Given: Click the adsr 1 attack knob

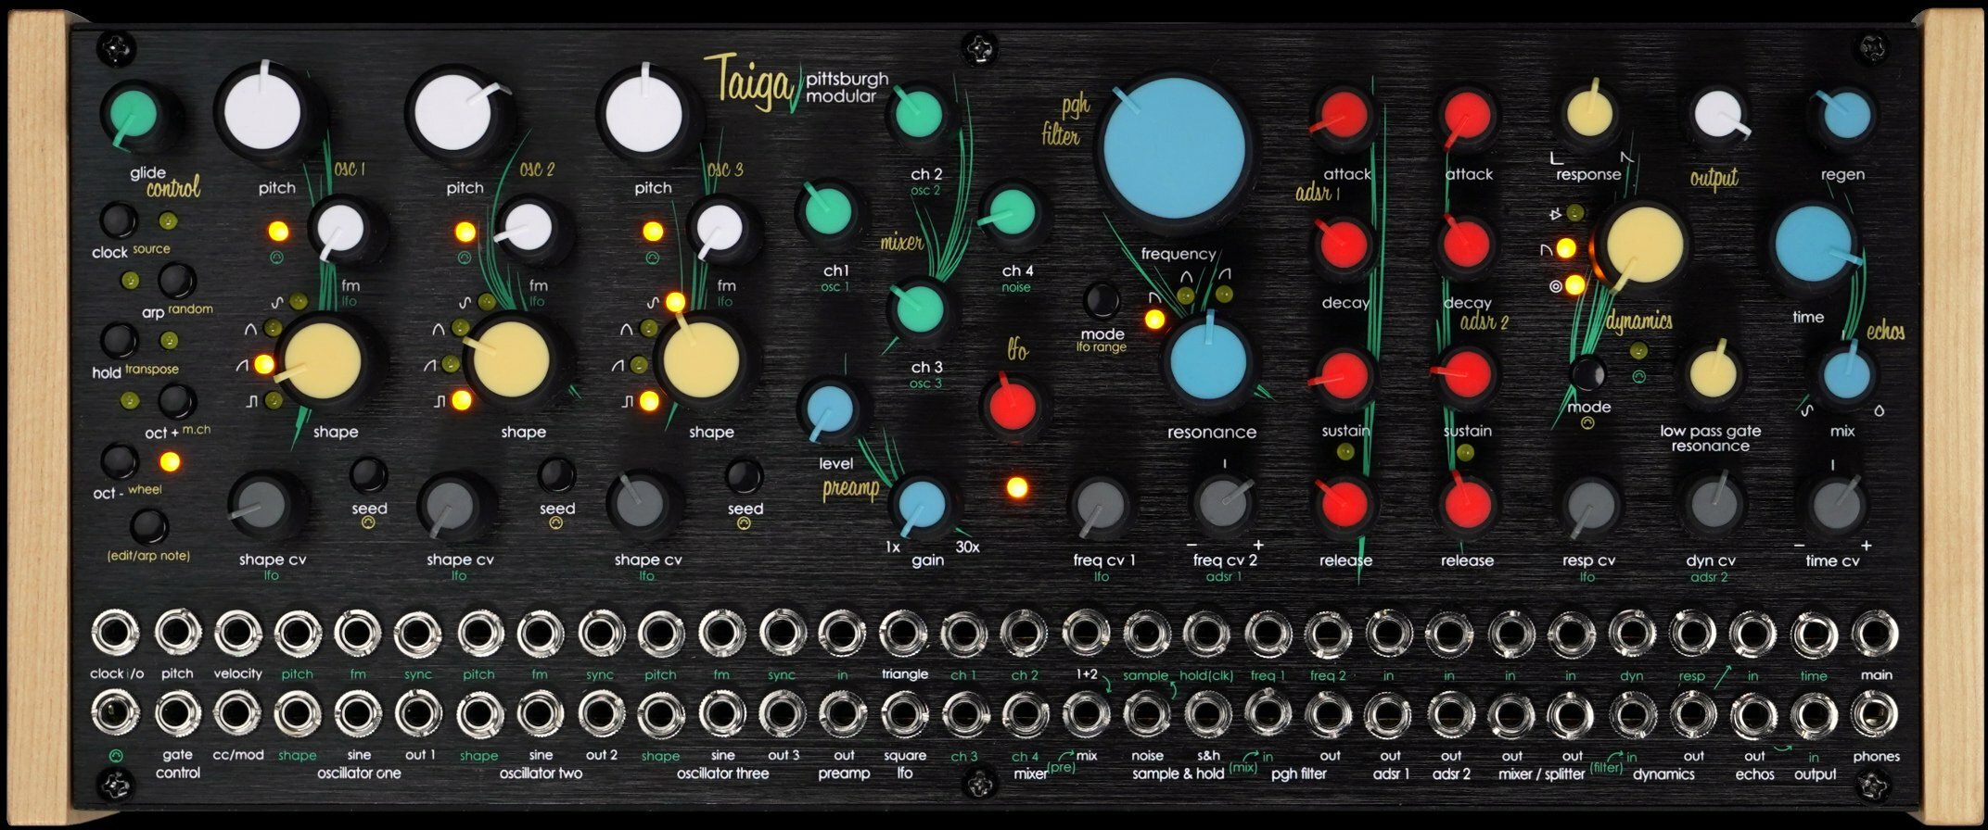Looking at the screenshot, I should coord(1343,118).
